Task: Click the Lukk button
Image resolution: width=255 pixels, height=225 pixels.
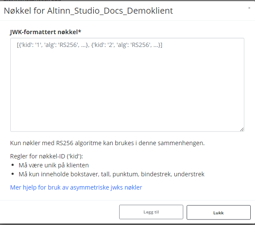Action: click(219, 213)
